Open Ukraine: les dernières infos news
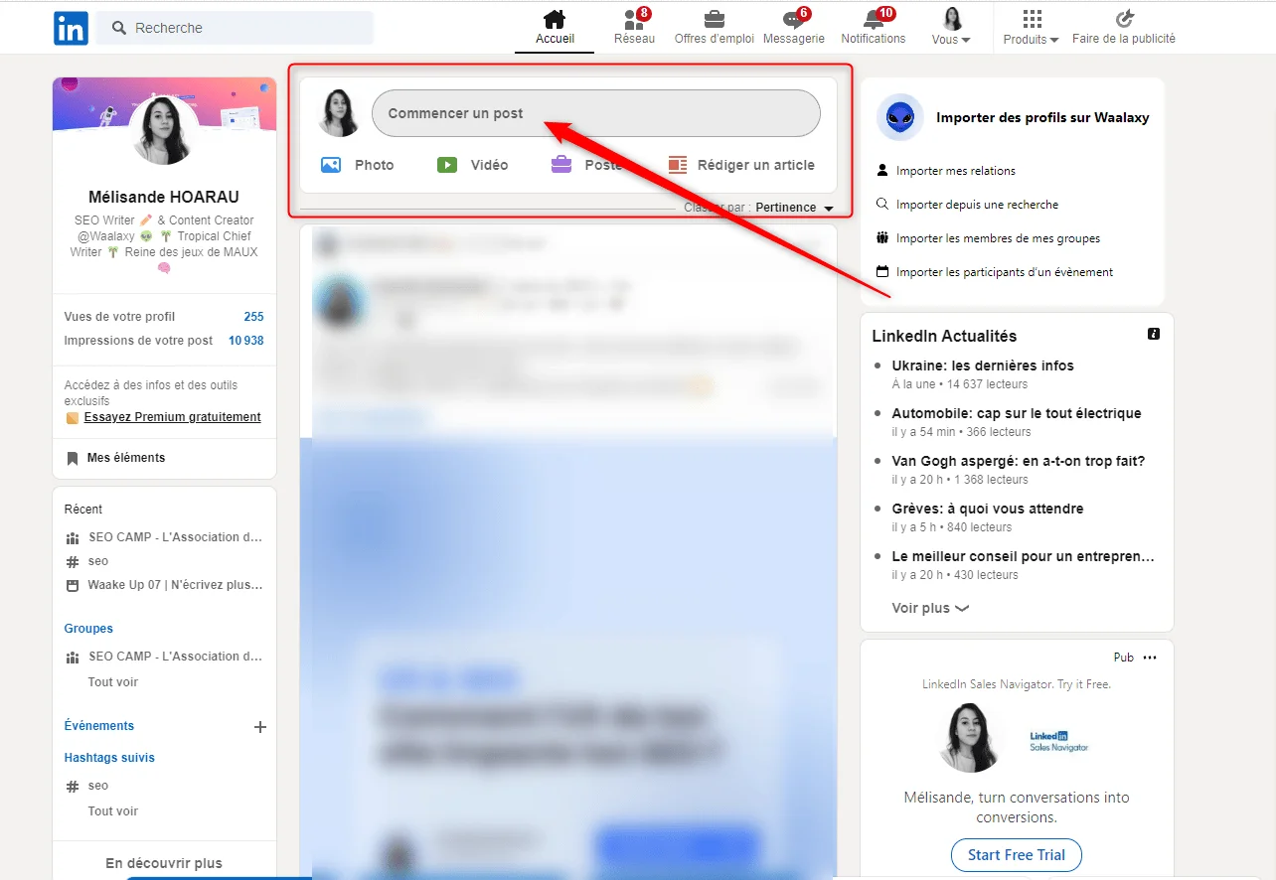 [983, 366]
